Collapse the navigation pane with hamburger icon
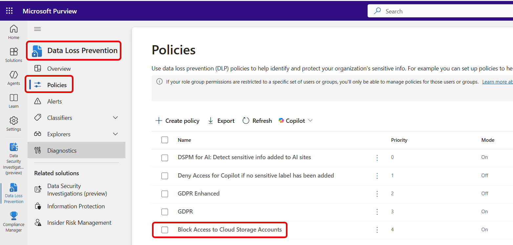The image size is (513, 245). coord(37,29)
